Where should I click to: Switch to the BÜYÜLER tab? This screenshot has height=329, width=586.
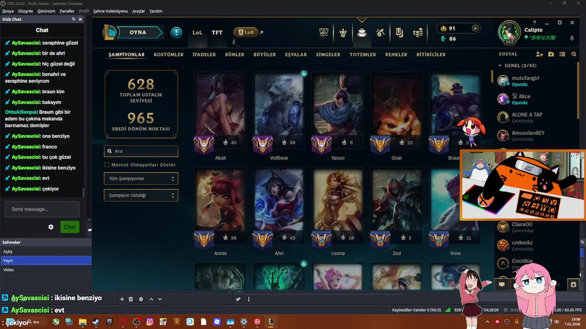coord(265,54)
